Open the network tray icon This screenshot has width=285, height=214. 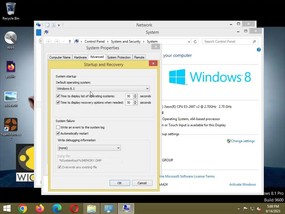(252, 209)
